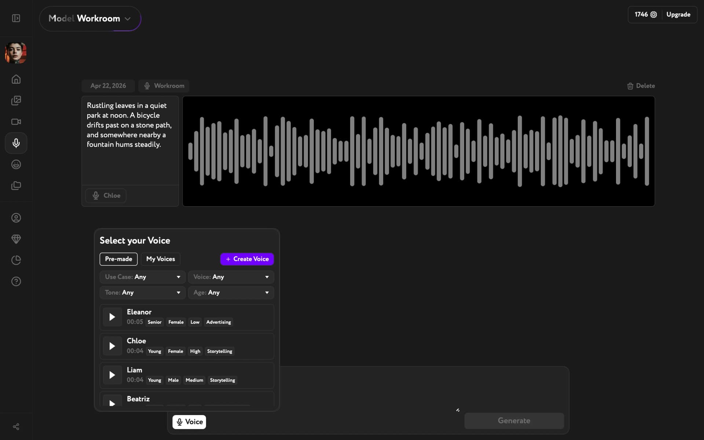
Task: Open the Use Case filter dropdown
Action: coord(142,277)
